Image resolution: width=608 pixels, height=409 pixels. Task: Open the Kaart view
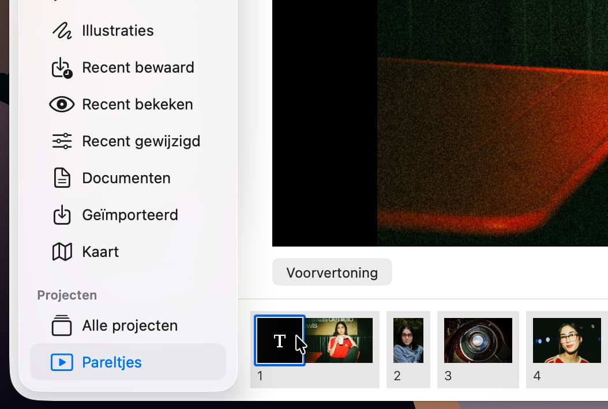pos(127,252)
